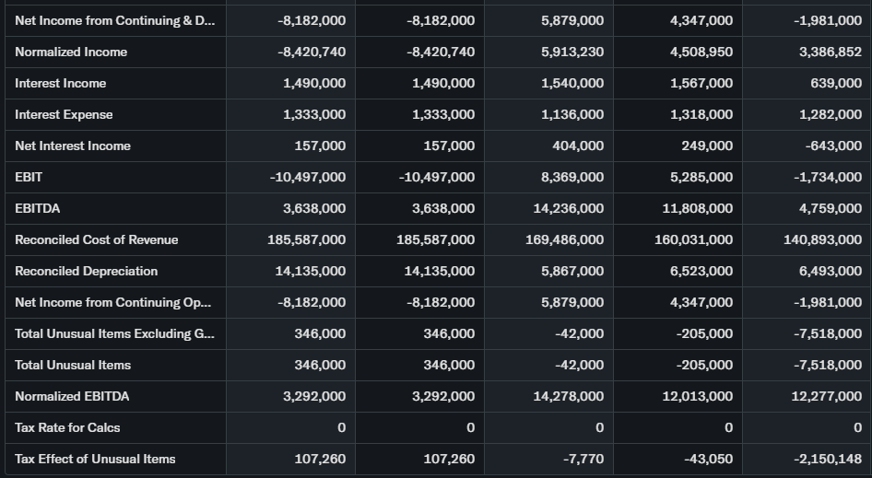Select the Net Interest Income row label
This screenshot has width=872, height=478.
pyautogui.click(x=73, y=146)
